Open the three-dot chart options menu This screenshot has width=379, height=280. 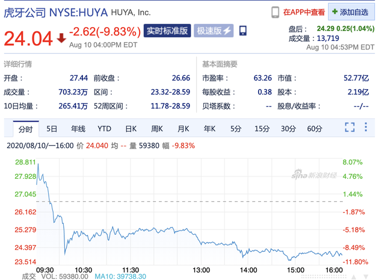point(366,127)
